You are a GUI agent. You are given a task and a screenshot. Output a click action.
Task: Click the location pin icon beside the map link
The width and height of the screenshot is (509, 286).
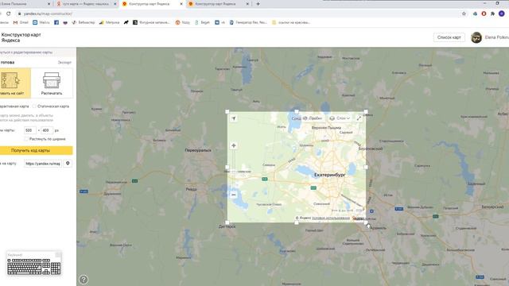click(68, 164)
